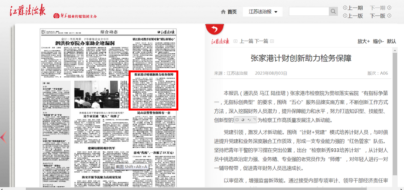This screenshot has width=404, height=190.
Task: Click the left page-flip arrow on the newspaper
Action: 3,137
